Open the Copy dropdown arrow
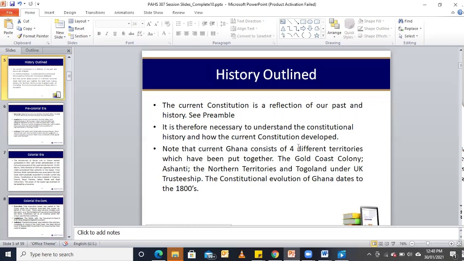This screenshot has width=464, height=261. [x=34, y=29]
